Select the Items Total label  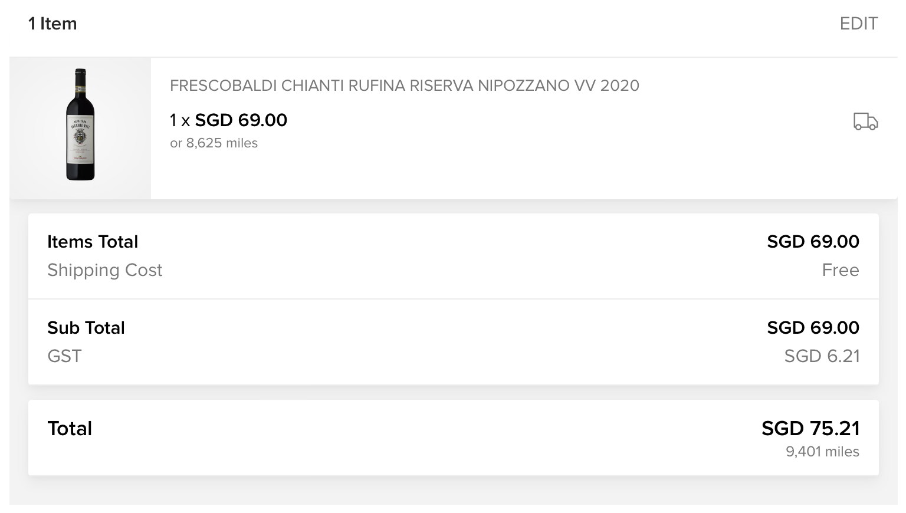coord(93,242)
